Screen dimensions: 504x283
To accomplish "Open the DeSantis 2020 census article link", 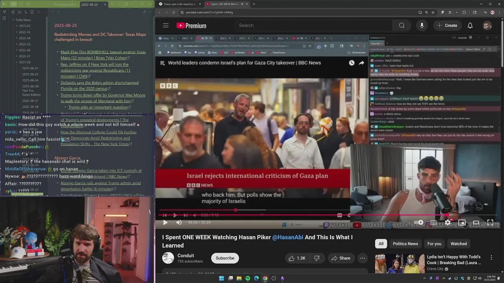I will [x=100, y=86].
